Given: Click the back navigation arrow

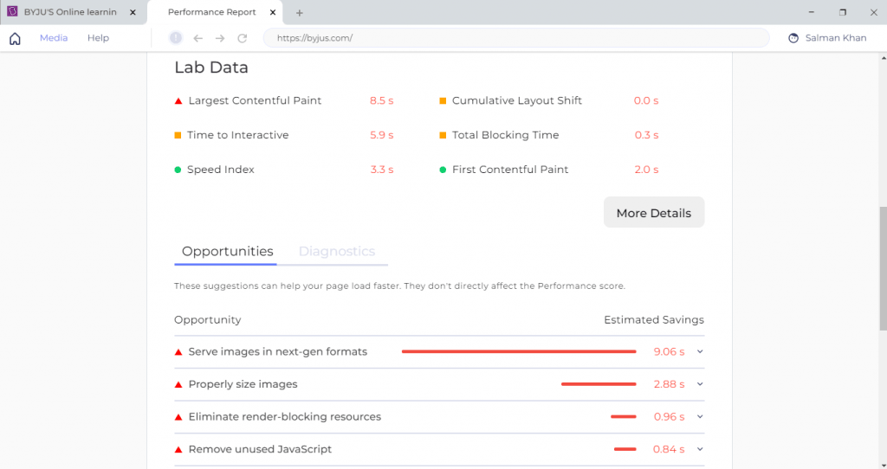Looking at the screenshot, I should pyautogui.click(x=198, y=38).
